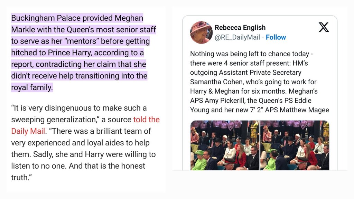This screenshot has width=354, height=199.
Task: View the right tweet photo
Action: (295, 145)
